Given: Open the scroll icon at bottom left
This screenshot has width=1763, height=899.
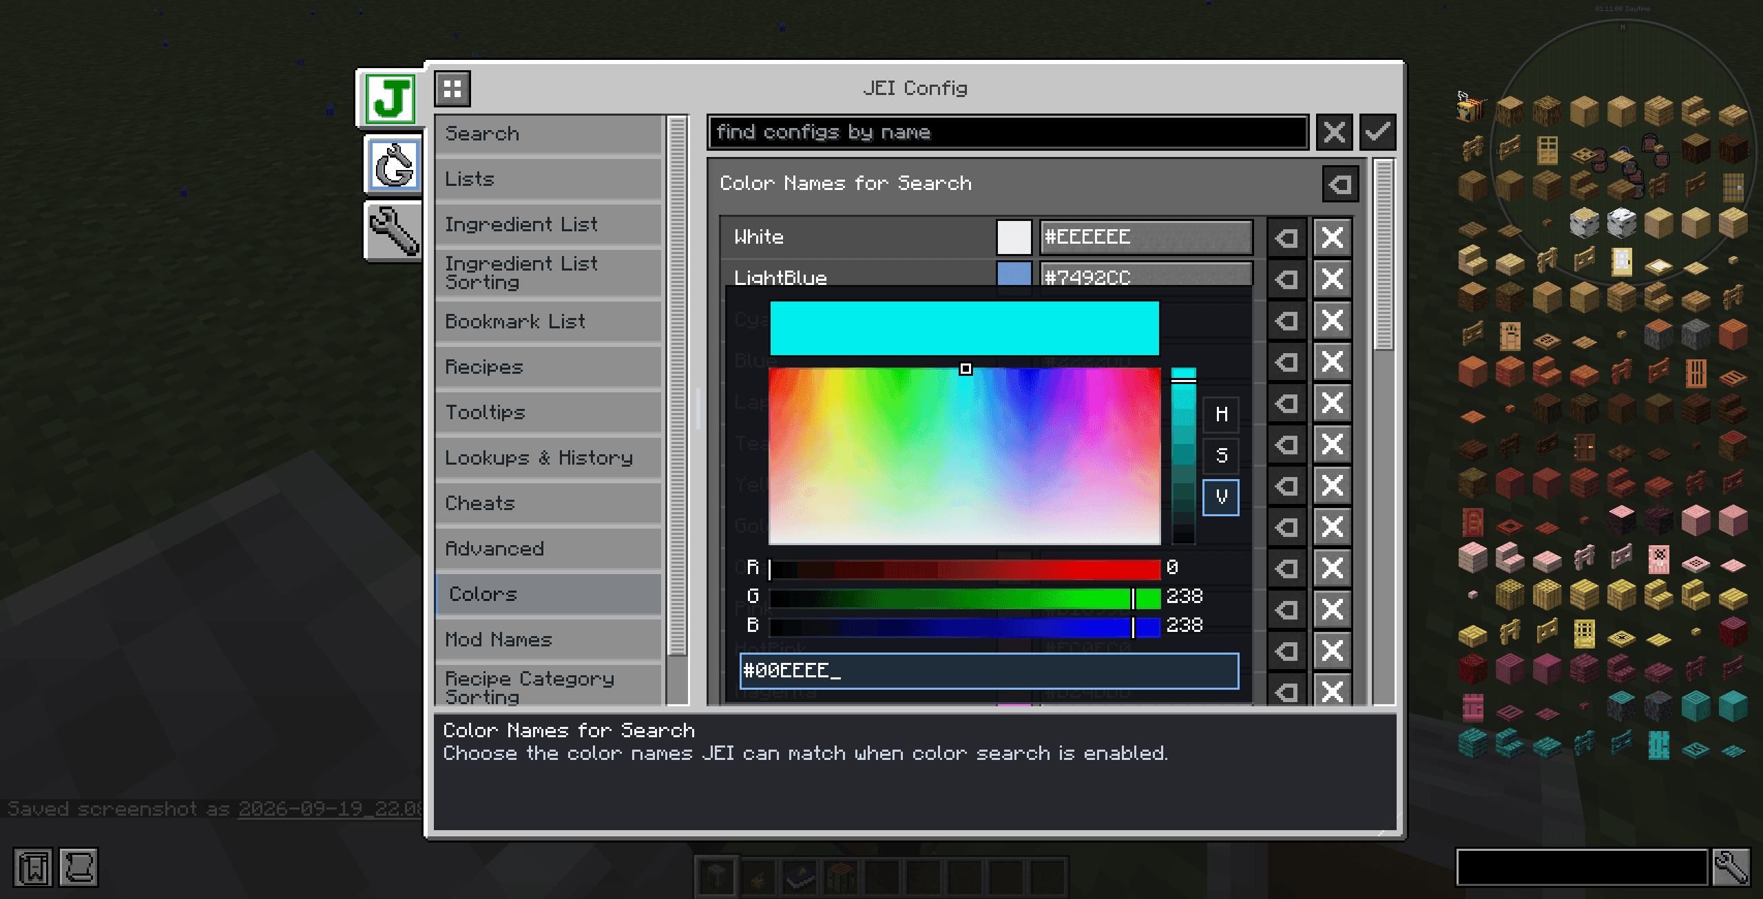Looking at the screenshot, I should coord(79,867).
